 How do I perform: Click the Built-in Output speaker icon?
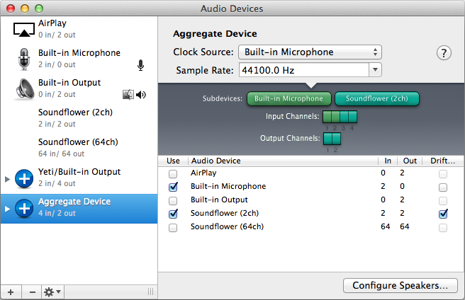coord(24,88)
